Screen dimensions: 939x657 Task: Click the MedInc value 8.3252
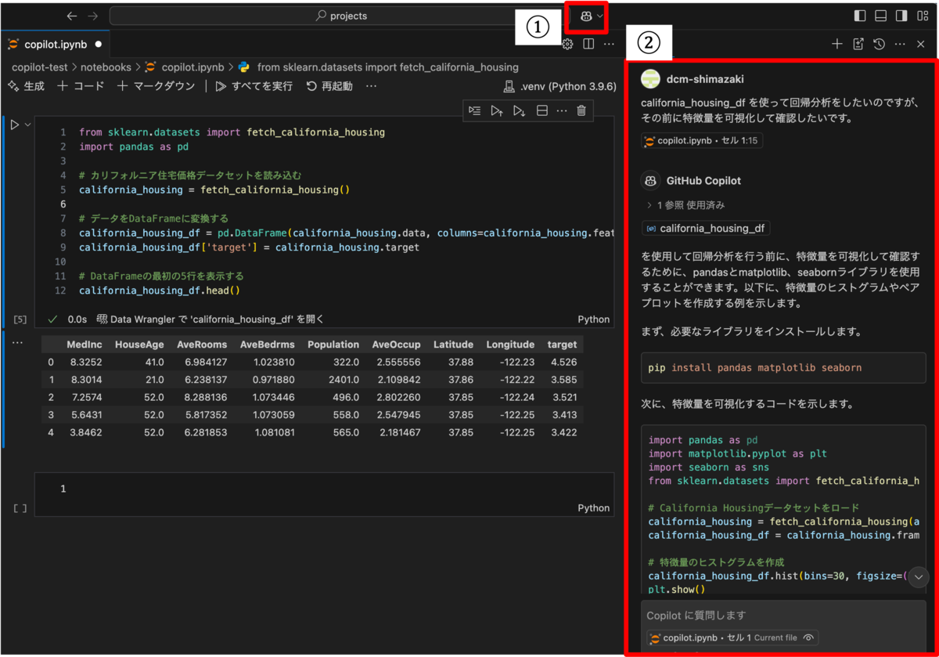[85, 363]
